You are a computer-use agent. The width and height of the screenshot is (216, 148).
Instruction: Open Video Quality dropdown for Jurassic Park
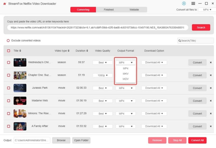102,88
